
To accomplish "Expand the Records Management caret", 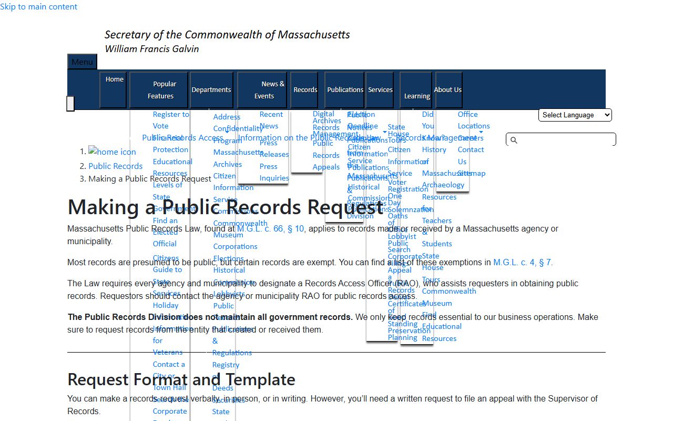I will (x=481, y=133).
